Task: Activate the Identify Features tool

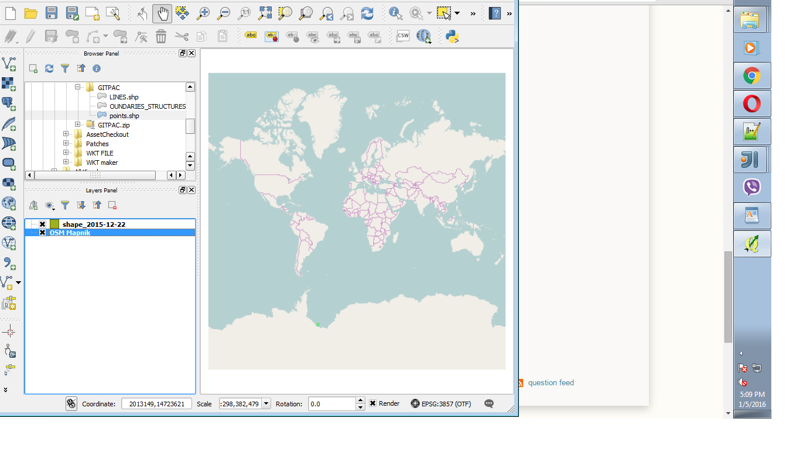Action: (x=395, y=13)
